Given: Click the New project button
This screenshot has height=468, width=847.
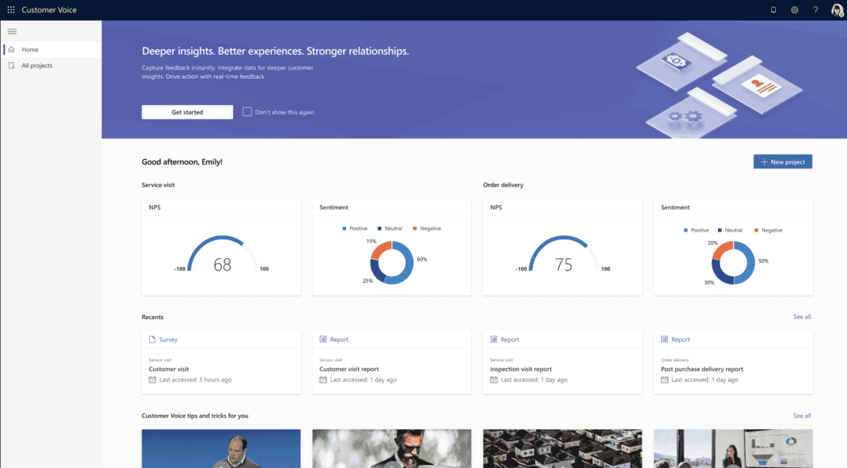Looking at the screenshot, I should [x=782, y=161].
